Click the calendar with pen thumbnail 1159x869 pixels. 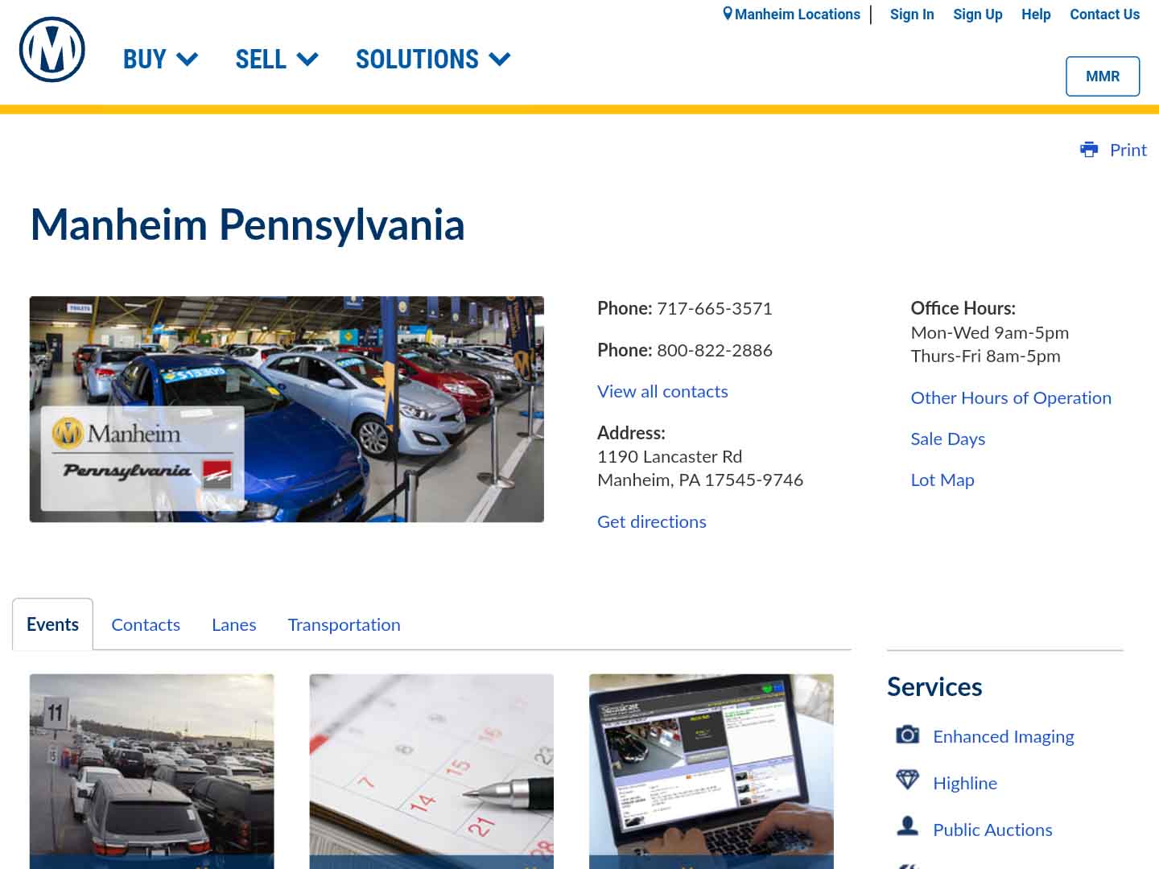coord(431,771)
